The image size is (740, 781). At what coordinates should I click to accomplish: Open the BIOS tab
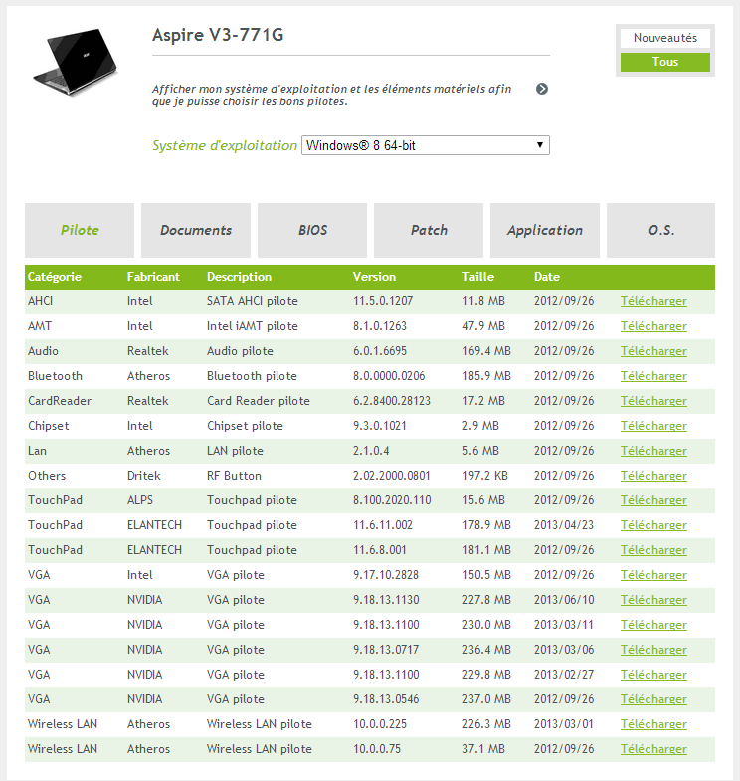point(312,230)
